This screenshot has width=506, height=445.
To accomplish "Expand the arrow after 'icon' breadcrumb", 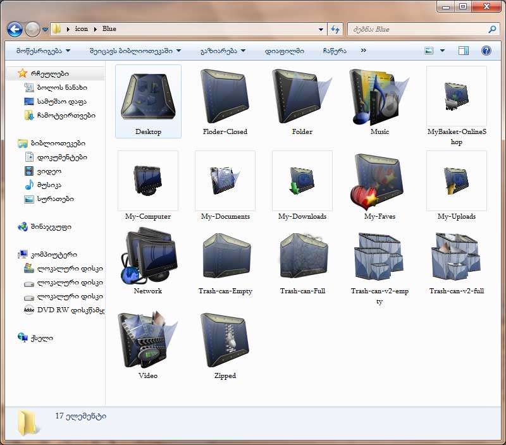I will [x=96, y=29].
